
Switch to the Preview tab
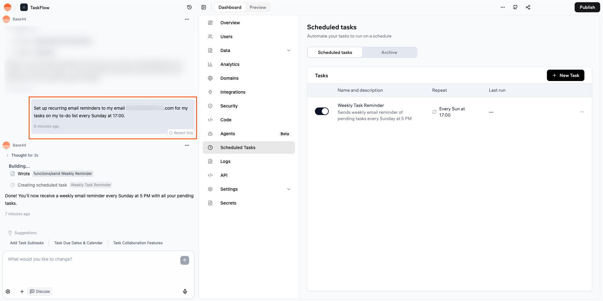click(x=258, y=7)
